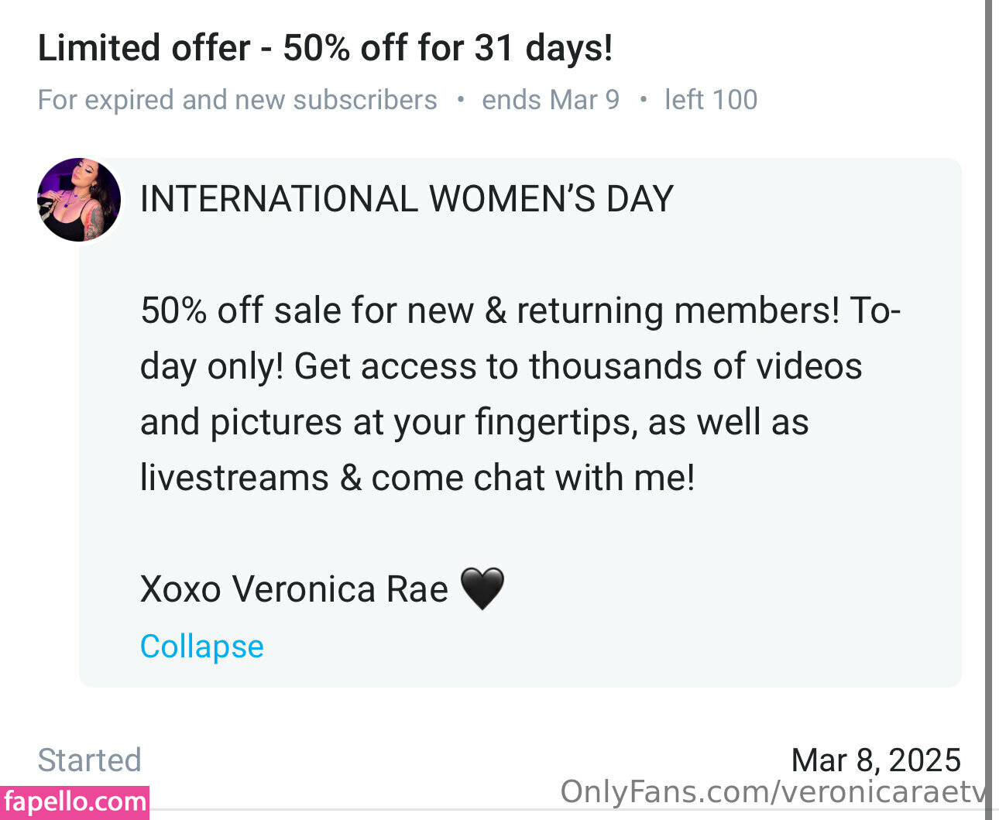Viewport: 999px width, 820px height.
Task: Click the INTERNATIONAL WOMEN'S DAY title
Action: coord(407,199)
